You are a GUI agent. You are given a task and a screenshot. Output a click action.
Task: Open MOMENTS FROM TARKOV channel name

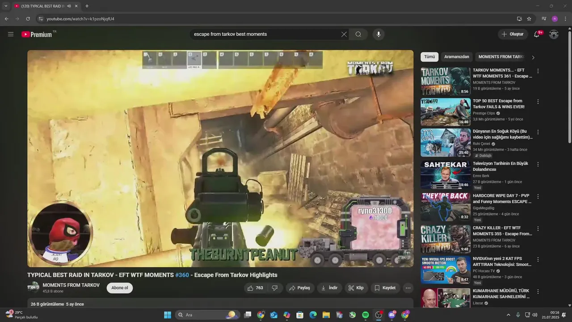click(x=71, y=285)
